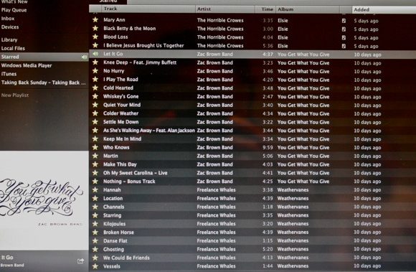
Task: Open the Play Queue sidebar item
Action: coord(14,10)
